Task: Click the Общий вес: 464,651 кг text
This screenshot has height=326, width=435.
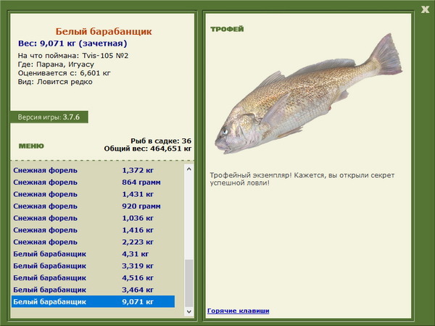Action: [x=148, y=149]
